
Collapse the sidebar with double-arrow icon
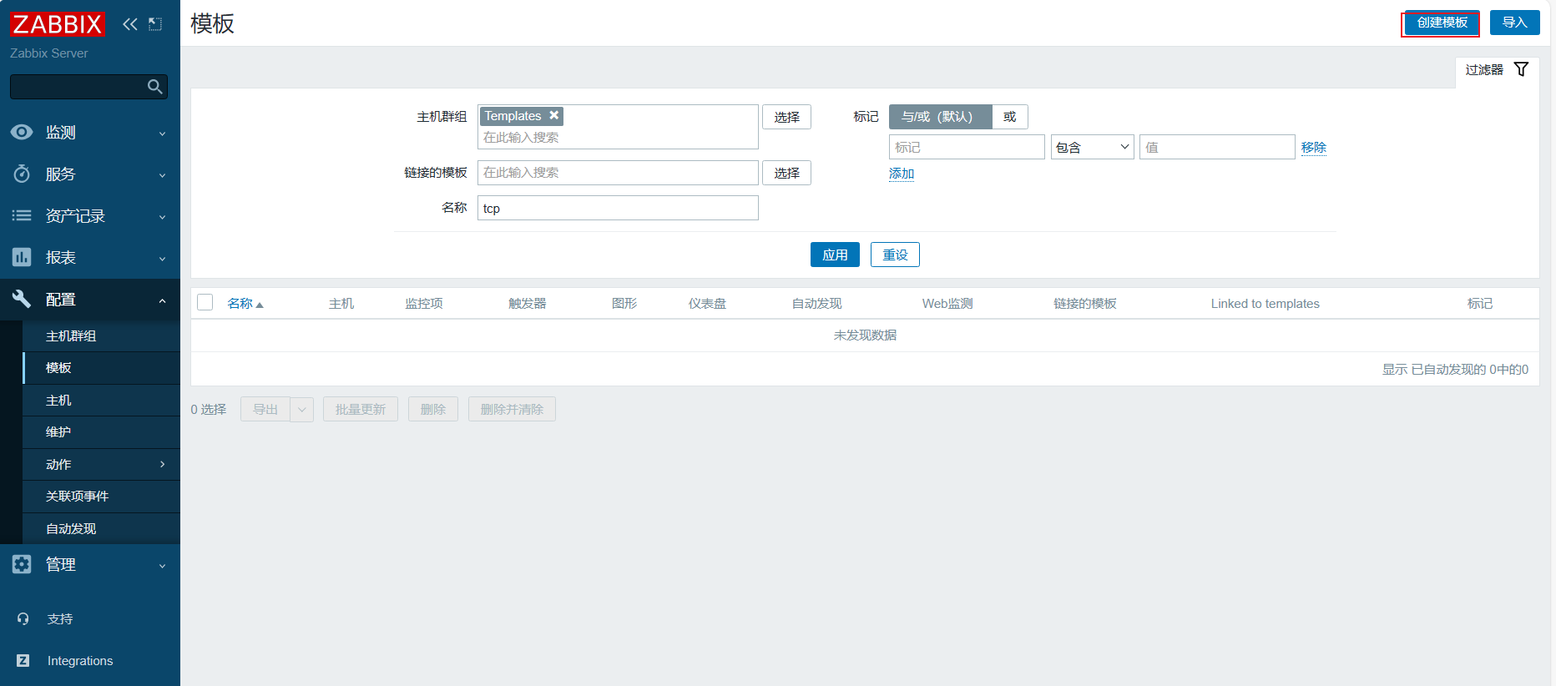pos(130,24)
